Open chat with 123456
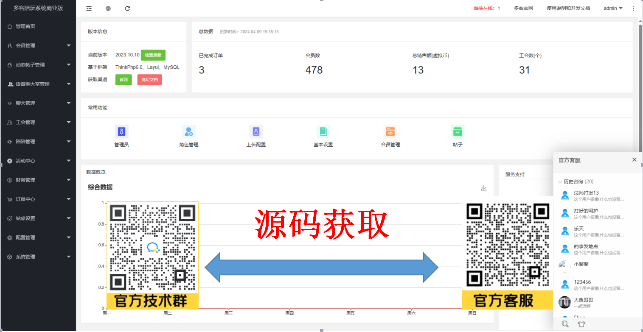 [598, 285]
